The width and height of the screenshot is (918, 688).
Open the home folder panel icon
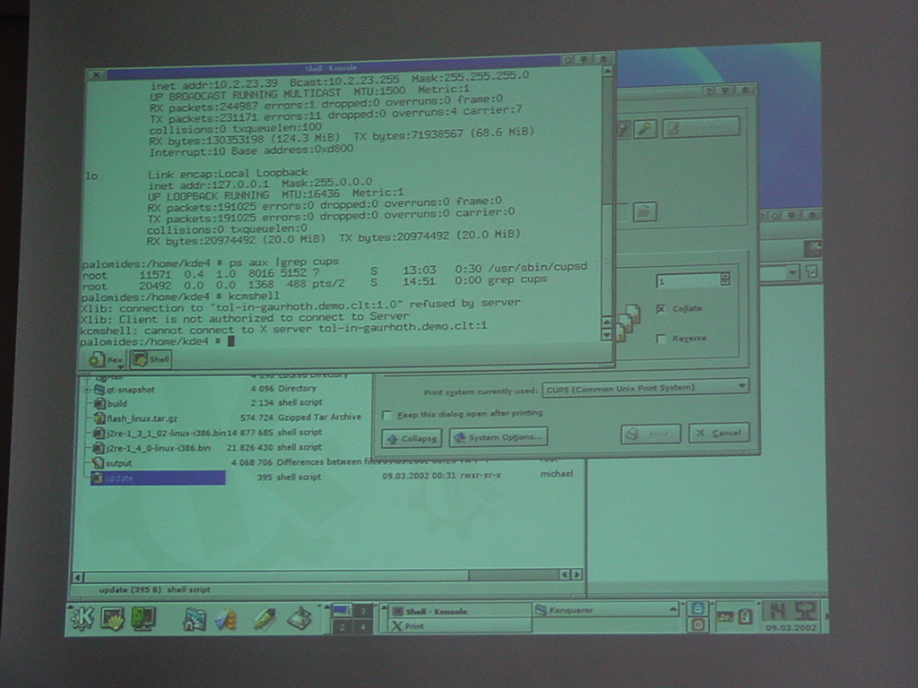(195, 619)
